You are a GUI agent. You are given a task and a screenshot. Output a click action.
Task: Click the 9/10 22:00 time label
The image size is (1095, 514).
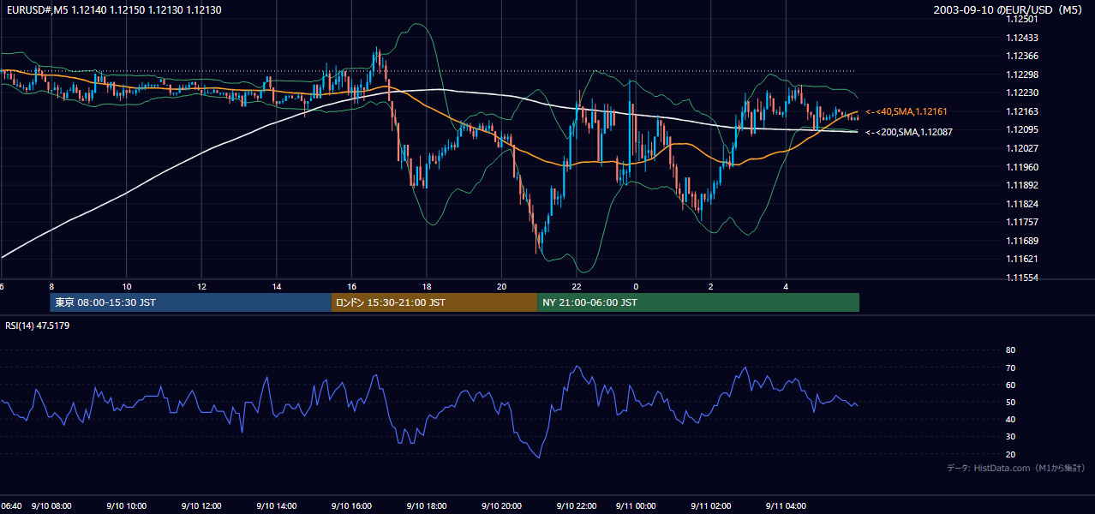(576, 506)
